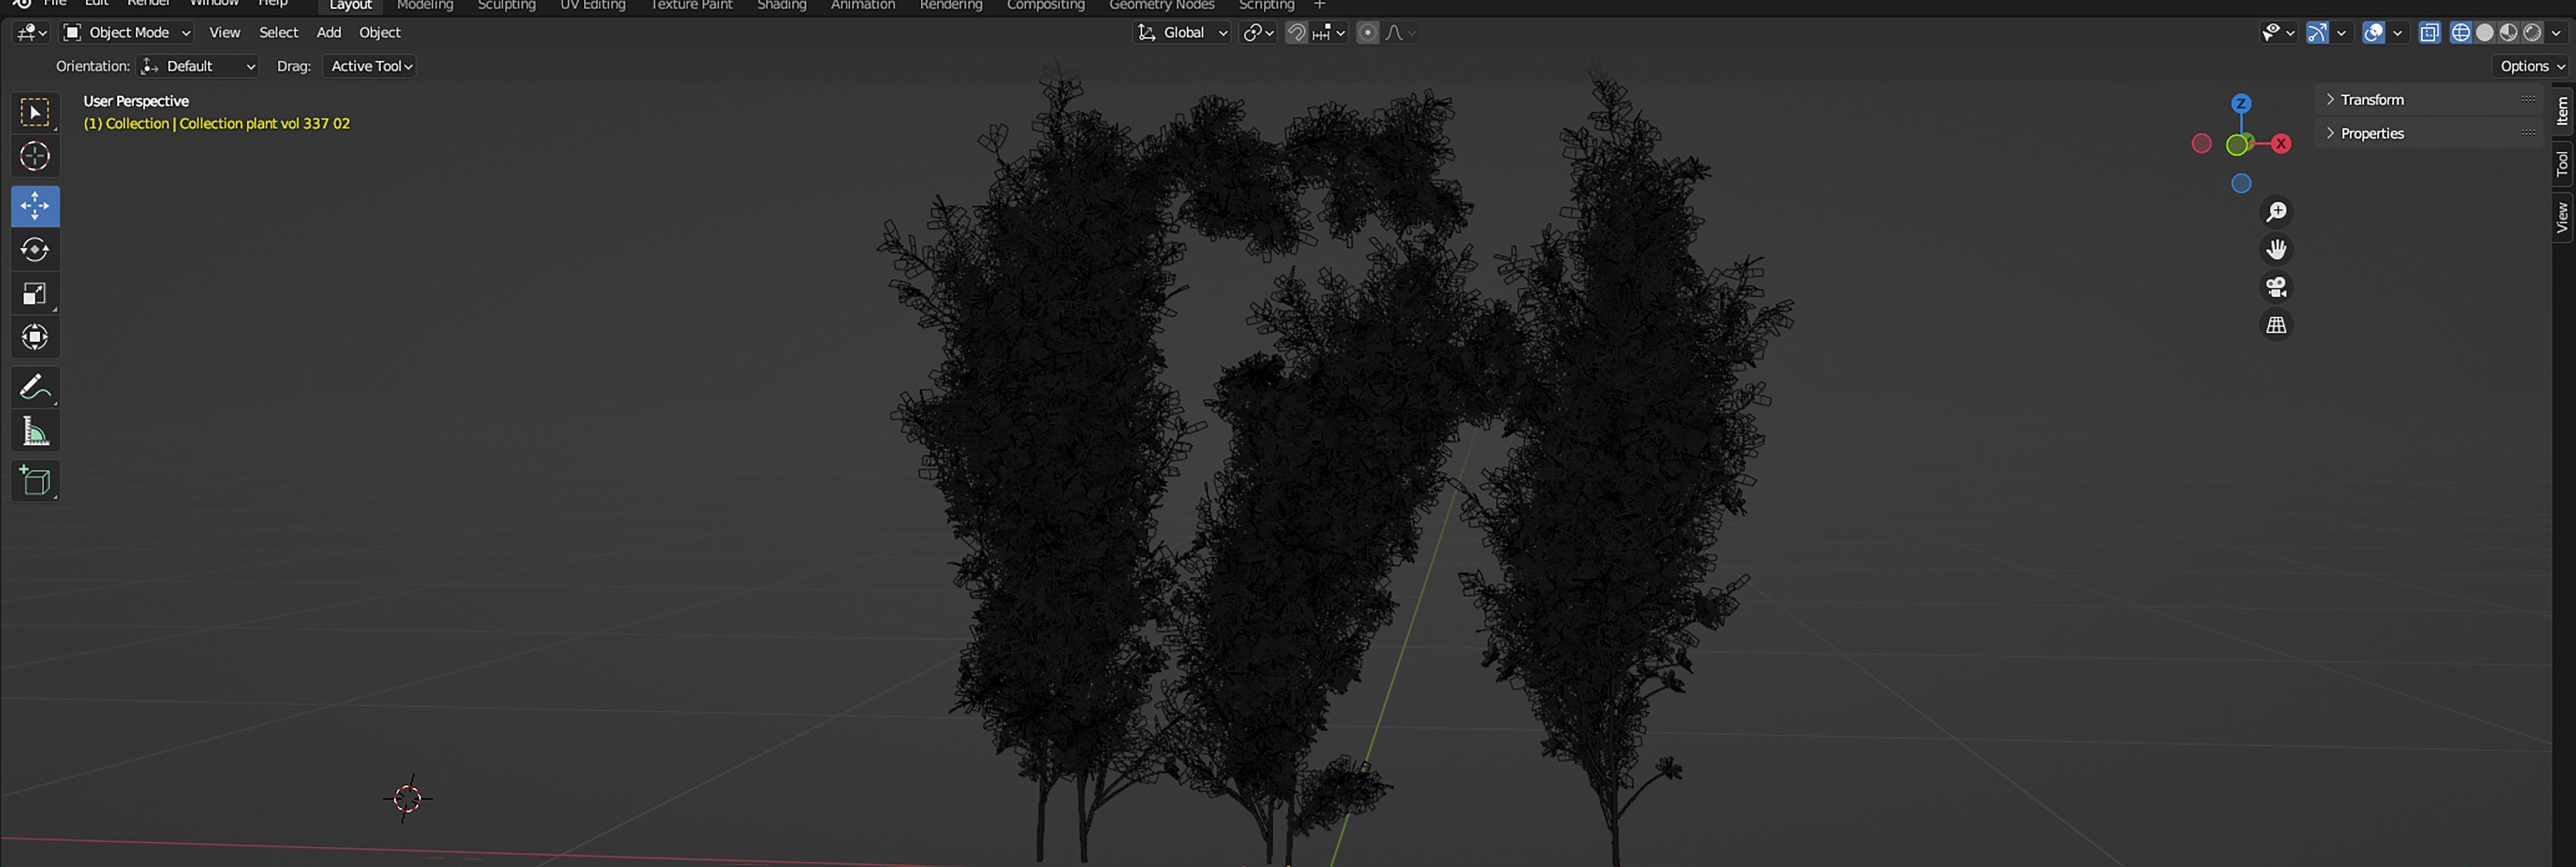Viewport: 2576px width, 867px height.
Task: Open the editor type selector icon
Action: tap(31, 33)
